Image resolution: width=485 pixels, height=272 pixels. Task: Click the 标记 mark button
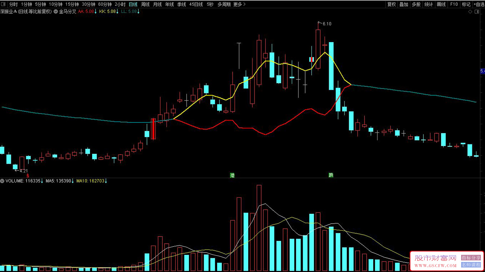pos(466,4)
